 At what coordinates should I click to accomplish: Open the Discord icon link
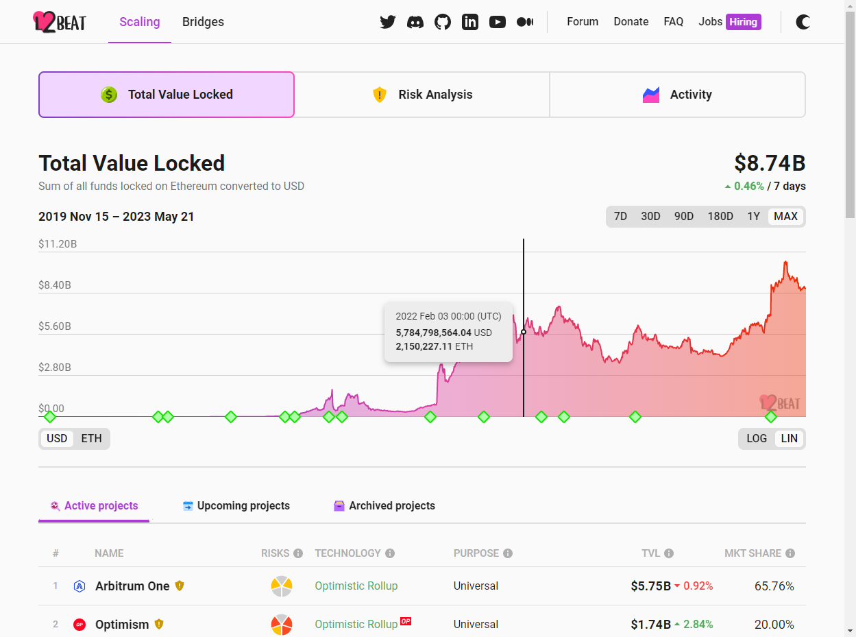(415, 22)
